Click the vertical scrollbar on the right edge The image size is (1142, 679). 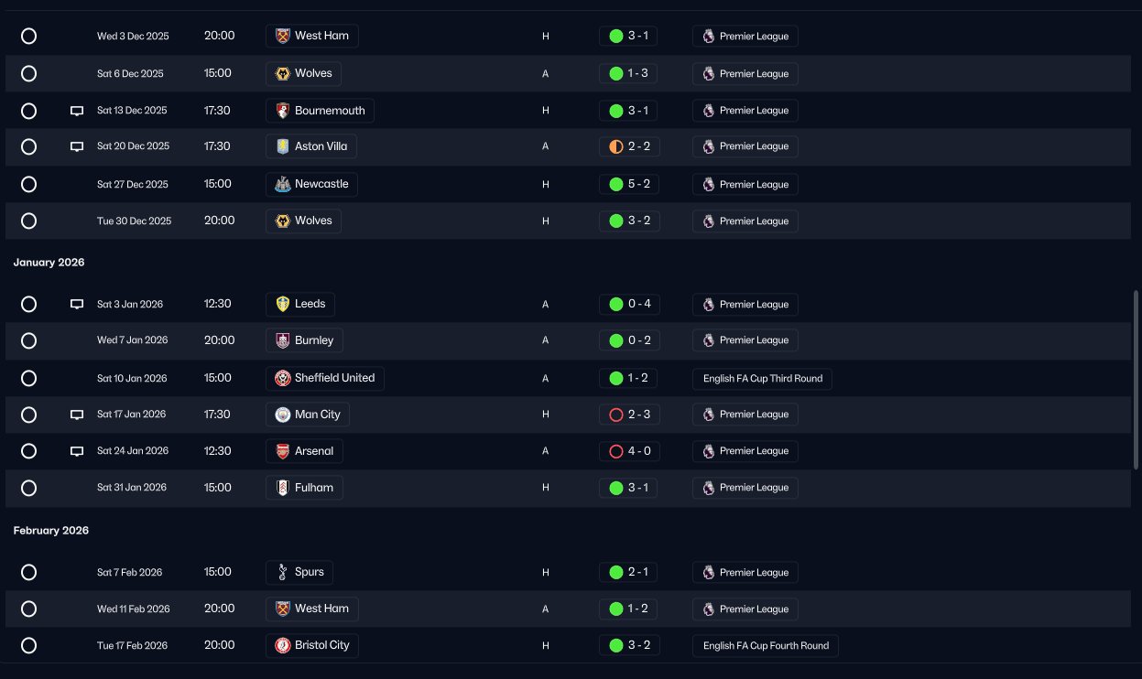pos(1137,380)
